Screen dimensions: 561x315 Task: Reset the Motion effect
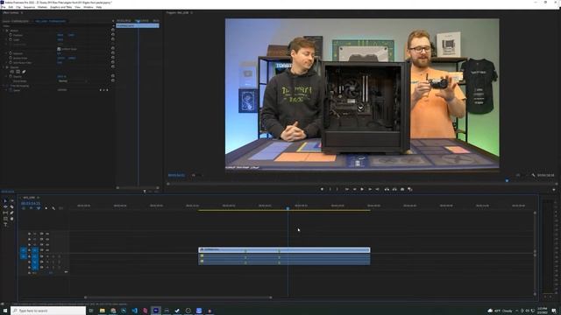[113, 31]
